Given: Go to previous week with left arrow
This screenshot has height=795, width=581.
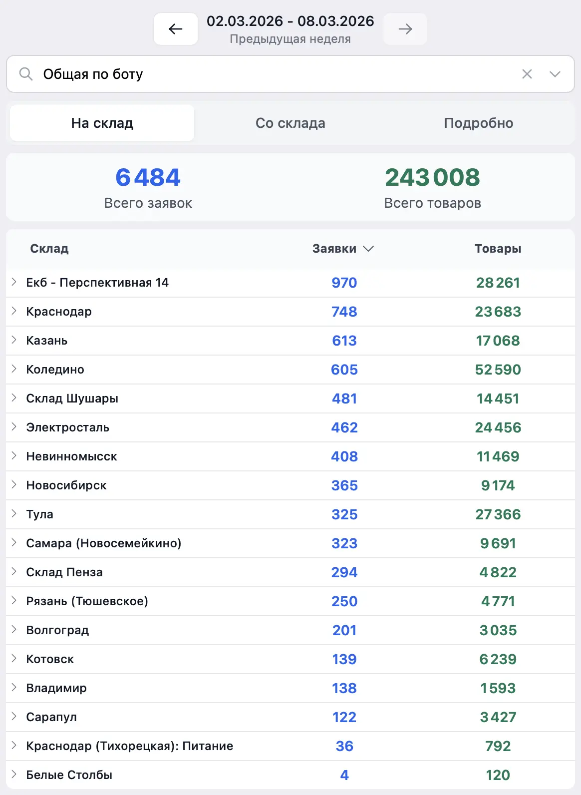Looking at the screenshot, I should tap(176, 29).
